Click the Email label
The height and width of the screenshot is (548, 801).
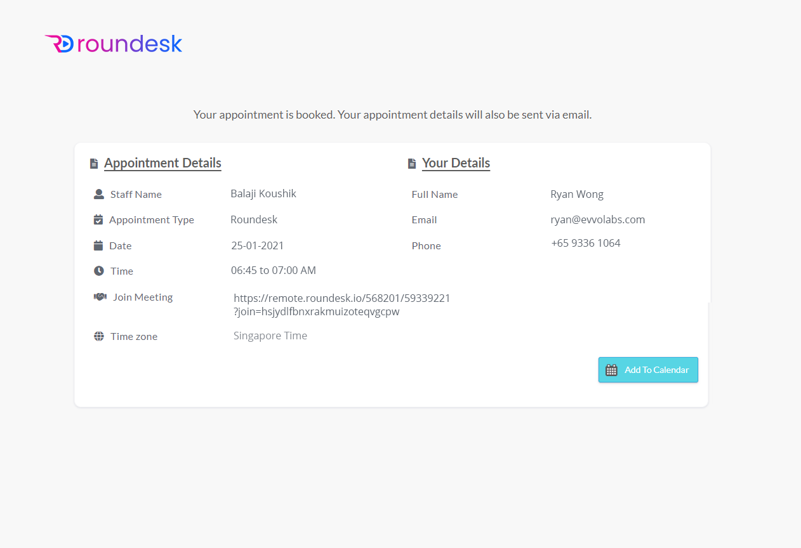pos(424,220)
